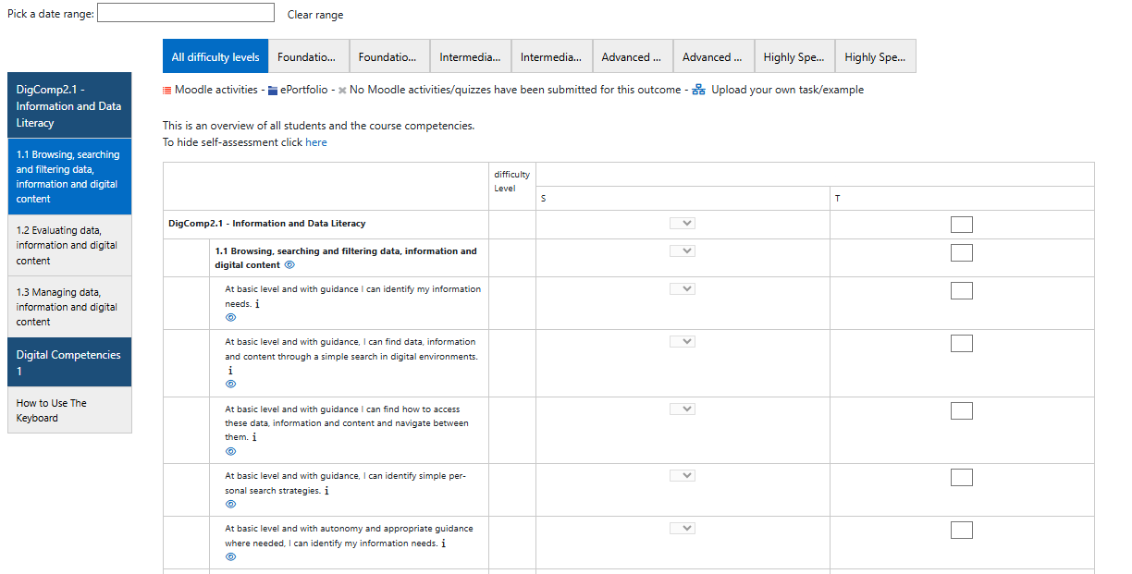This screenshot has width=1132, height=574.
Task: Open S dropdown for DigComp2.1 Information and Data Literacy row
Action: pyautogui.click(x=683, y=223)
